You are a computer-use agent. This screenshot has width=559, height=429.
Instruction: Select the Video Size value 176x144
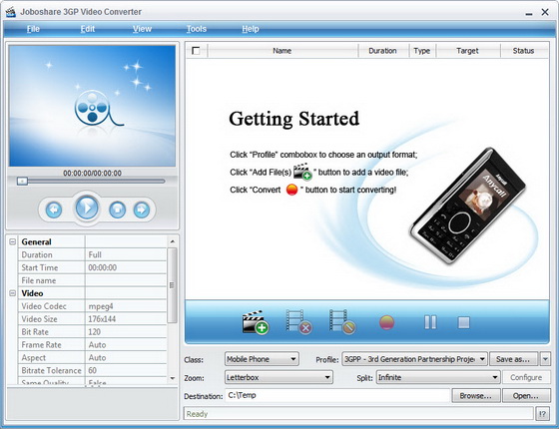(126, 319)
